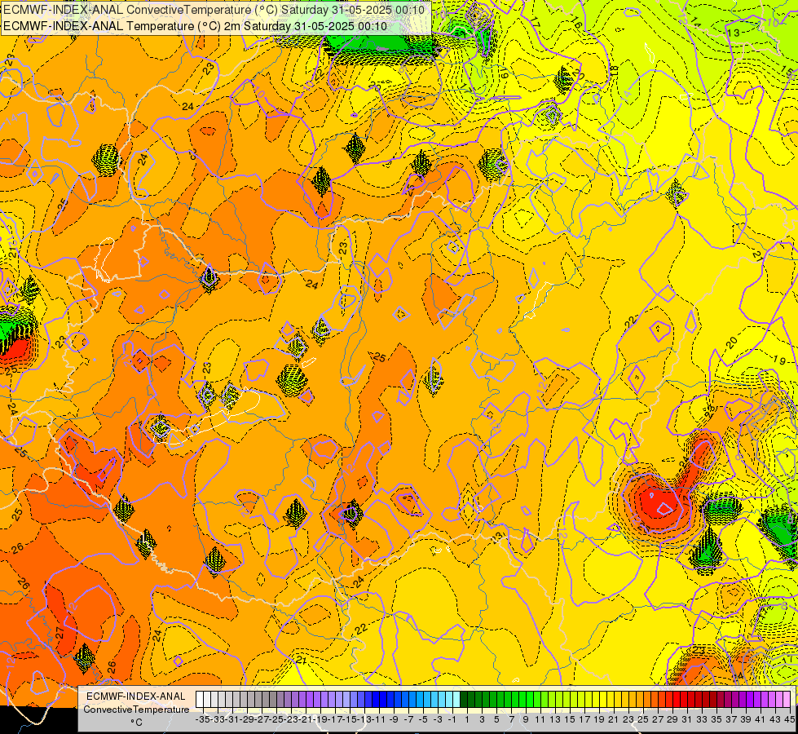Select the dark green swatch above legend value 1
The height and width of the screenshot is (734, 798).
point(464,700)
